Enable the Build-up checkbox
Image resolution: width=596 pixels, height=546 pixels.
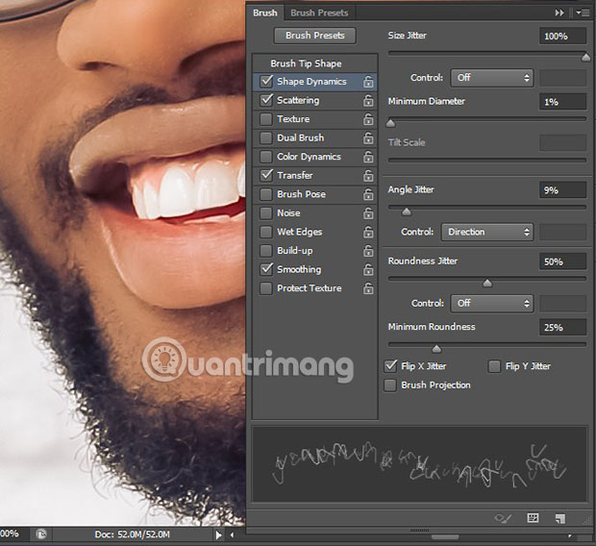(266, 251)
